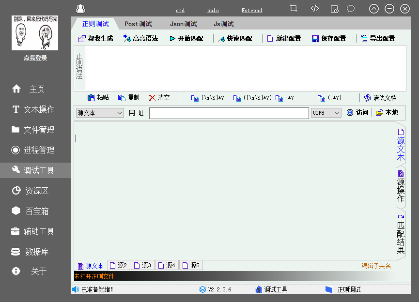
Task: Expand the UTF8 encoding dropdown
Action: pyautogui.click(x=326, y=113)
